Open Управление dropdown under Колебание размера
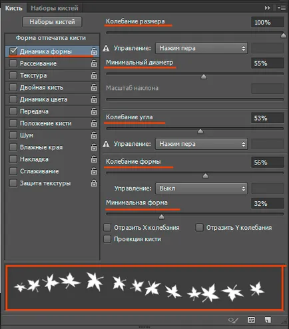 pos(201,48)
